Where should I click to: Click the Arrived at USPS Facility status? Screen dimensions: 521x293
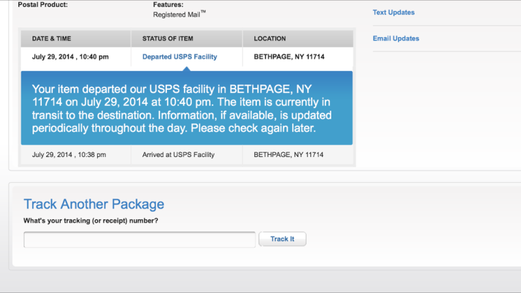178,155
